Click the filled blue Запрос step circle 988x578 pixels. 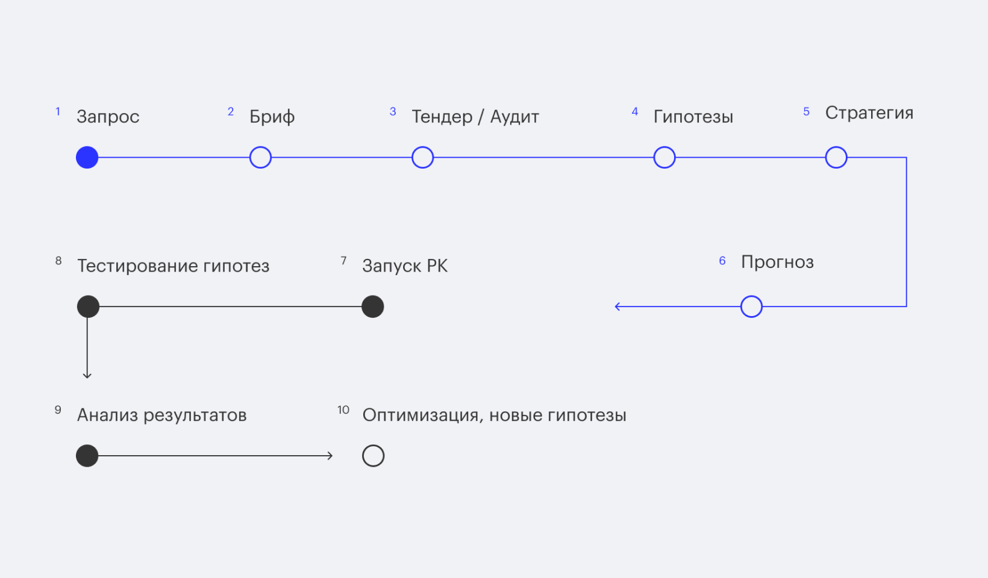(x=87, y=158)
